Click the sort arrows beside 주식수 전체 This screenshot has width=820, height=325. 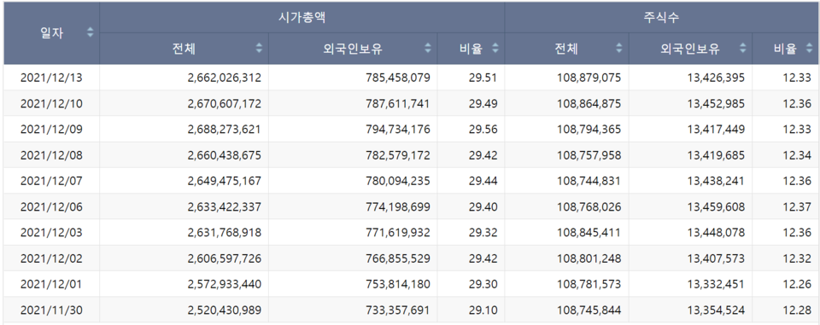[619, 49]
